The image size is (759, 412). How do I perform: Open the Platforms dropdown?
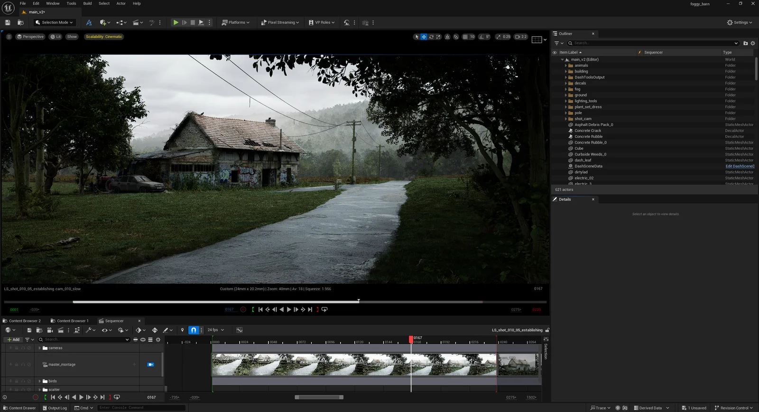pyautogui.click(x=235, y=22)
